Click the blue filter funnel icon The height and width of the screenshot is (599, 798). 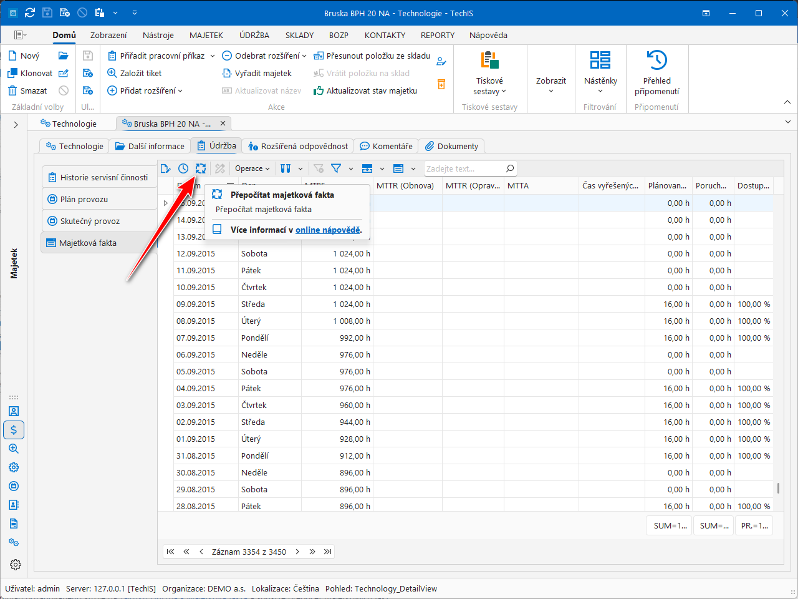tap(336, 168)
